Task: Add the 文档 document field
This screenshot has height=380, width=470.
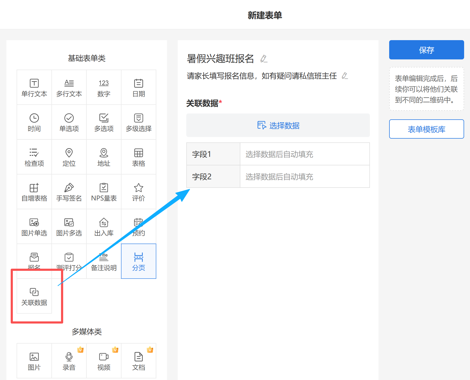Action: (139, 361)
